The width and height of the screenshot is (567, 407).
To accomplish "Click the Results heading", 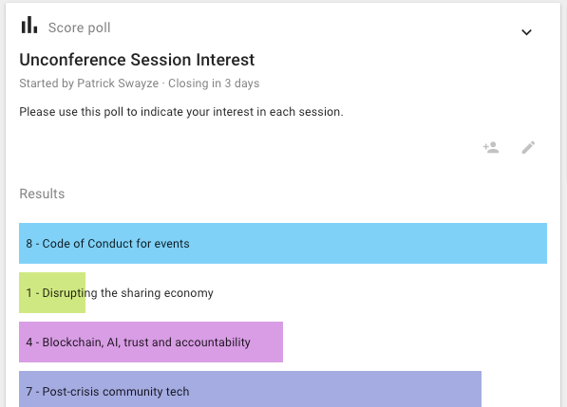I will coord(42,194).
